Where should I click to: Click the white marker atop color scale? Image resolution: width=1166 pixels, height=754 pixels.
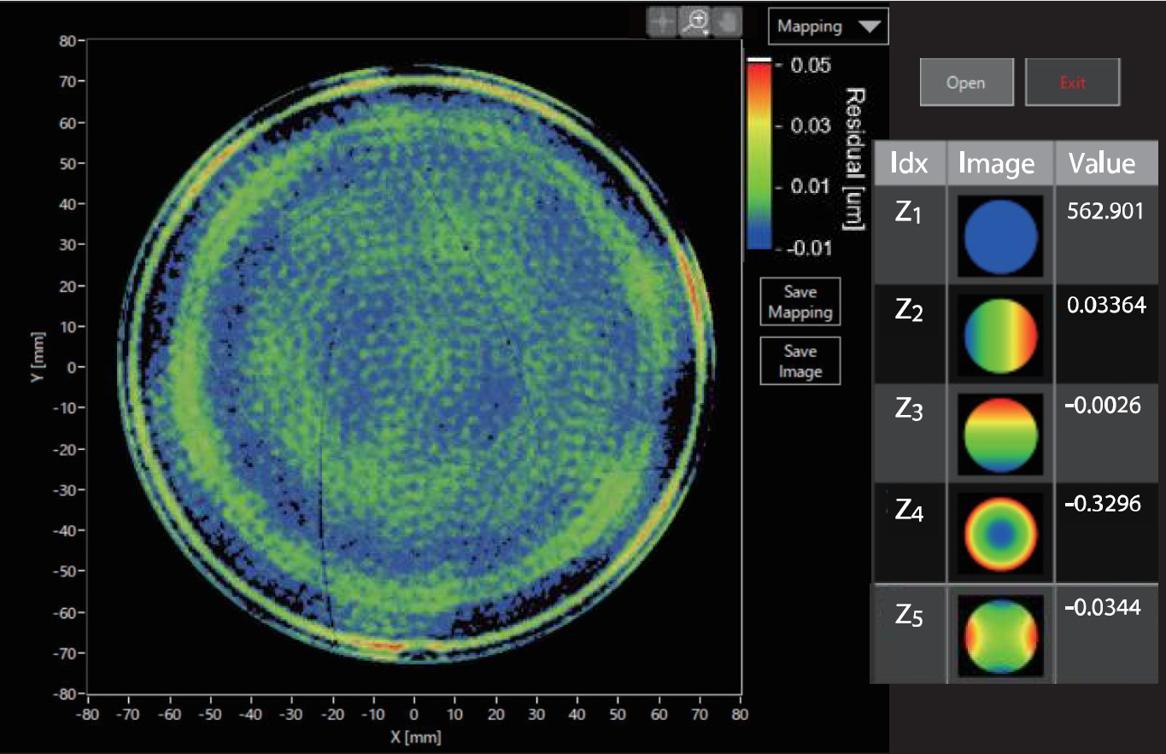(x=759, y=60)
